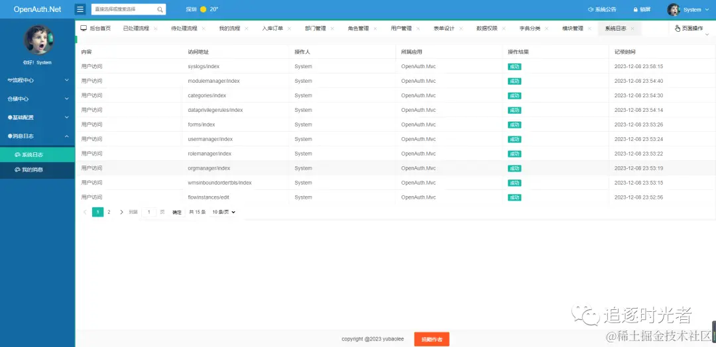Click the modulemanager/index address cell
Screen dimensions: 716x347
point(213,81)
